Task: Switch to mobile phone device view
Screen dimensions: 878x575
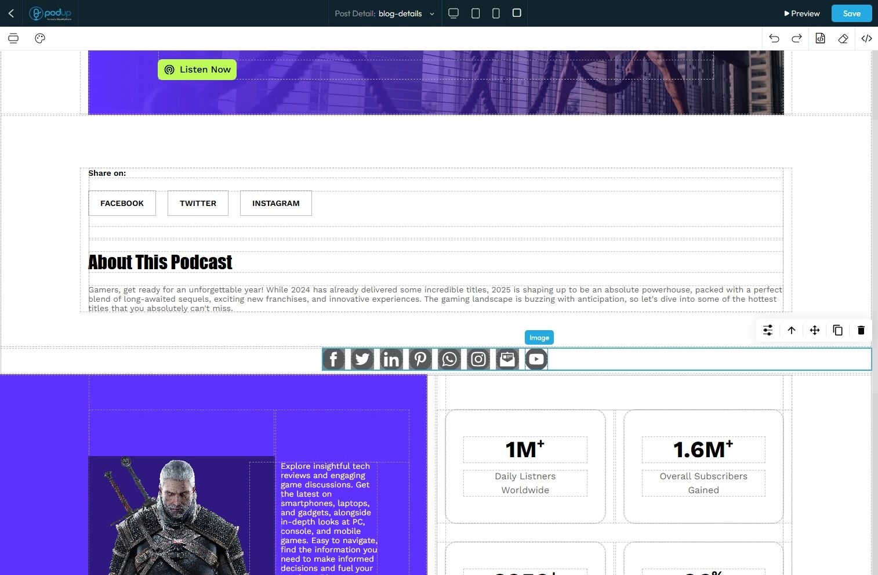Action: [496, 13]
